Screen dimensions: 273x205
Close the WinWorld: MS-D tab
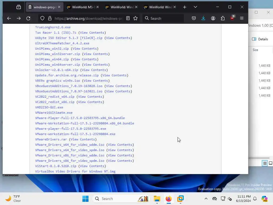point(98,7)
